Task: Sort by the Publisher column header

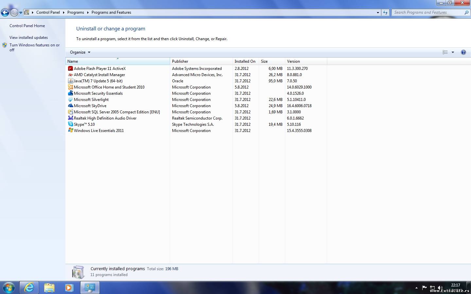Action: [201, 61]
